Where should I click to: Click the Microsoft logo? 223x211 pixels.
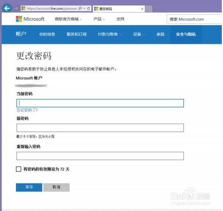coord(30,19)
